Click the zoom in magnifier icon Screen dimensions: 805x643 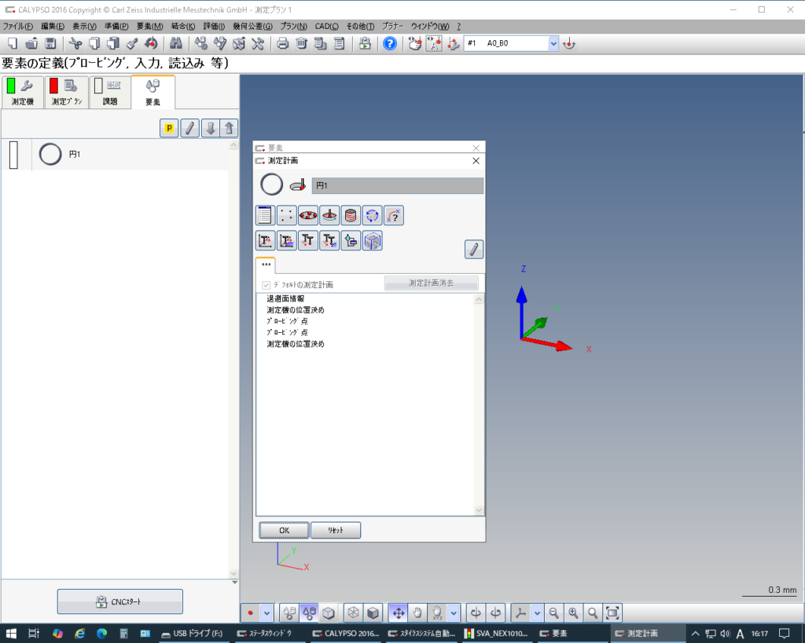(574, 612)
